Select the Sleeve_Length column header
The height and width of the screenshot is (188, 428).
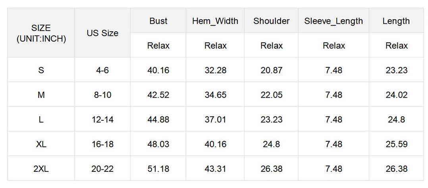334,21
